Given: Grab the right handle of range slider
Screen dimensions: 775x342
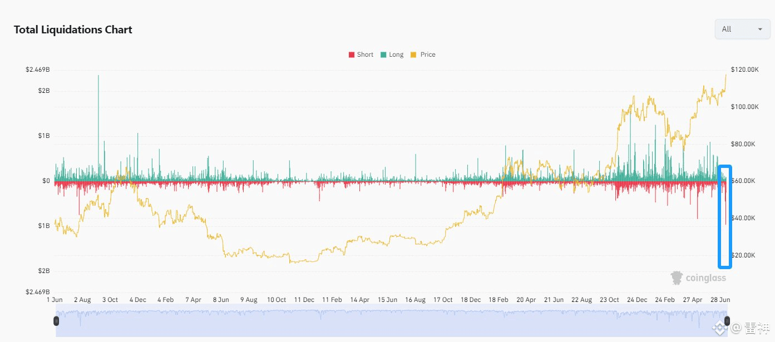Looking at the screenshot, I should 727,321.
